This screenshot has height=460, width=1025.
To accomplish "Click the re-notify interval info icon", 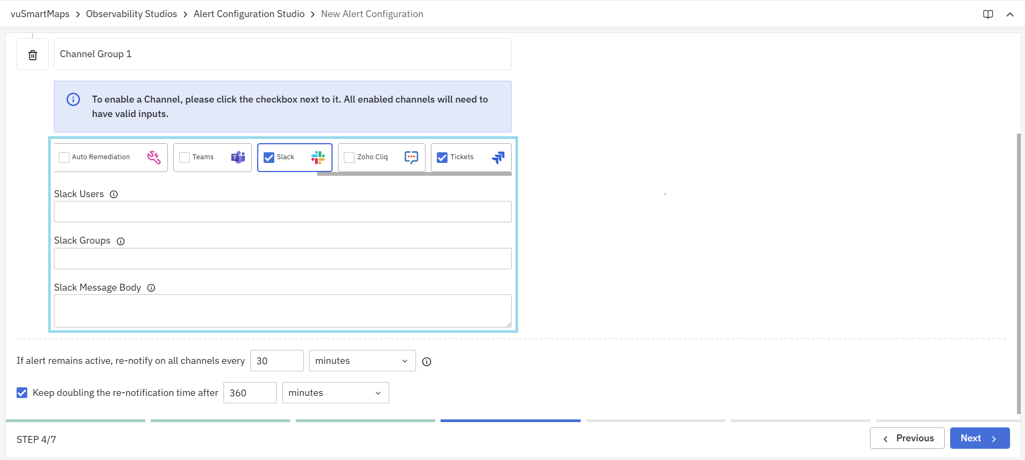I will 427,362.
